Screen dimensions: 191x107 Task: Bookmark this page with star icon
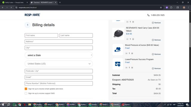click(161, 7)
